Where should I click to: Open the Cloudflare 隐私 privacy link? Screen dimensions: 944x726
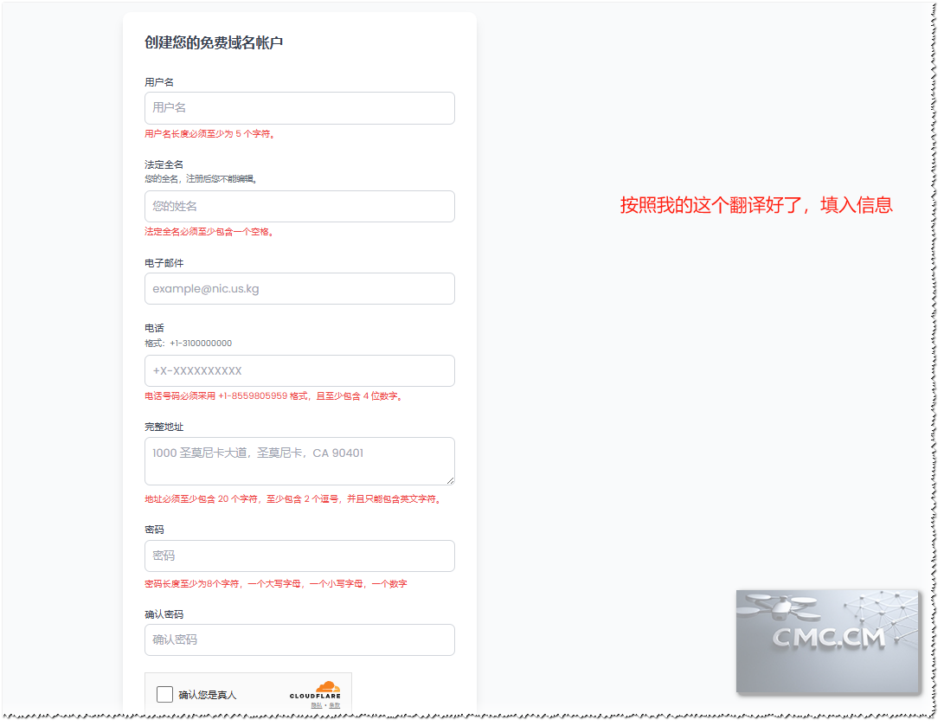click(x=316, y=705)
